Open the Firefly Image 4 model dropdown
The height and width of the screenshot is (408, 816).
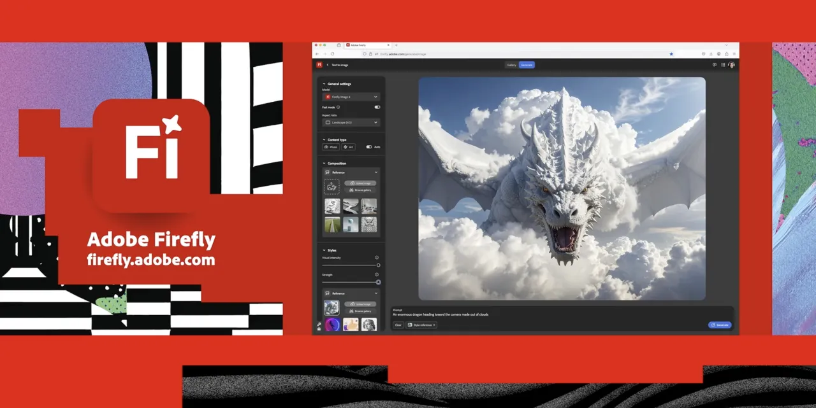click(x=351, y=97)
